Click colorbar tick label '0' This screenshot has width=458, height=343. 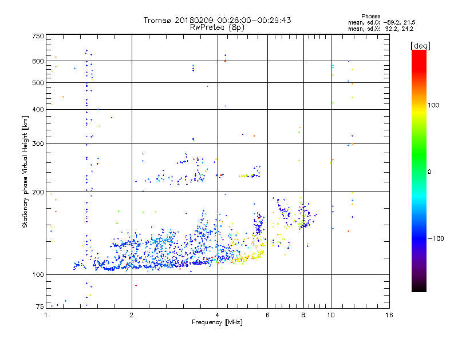point(429,171)
